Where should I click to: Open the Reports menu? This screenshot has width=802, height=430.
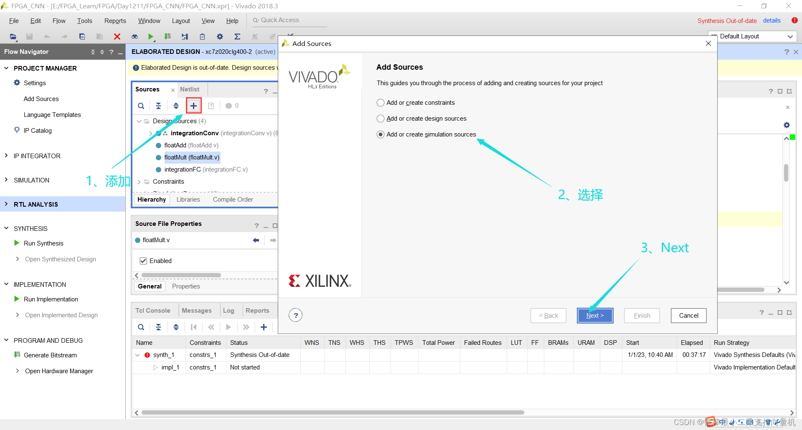click(x=115, y=21)
